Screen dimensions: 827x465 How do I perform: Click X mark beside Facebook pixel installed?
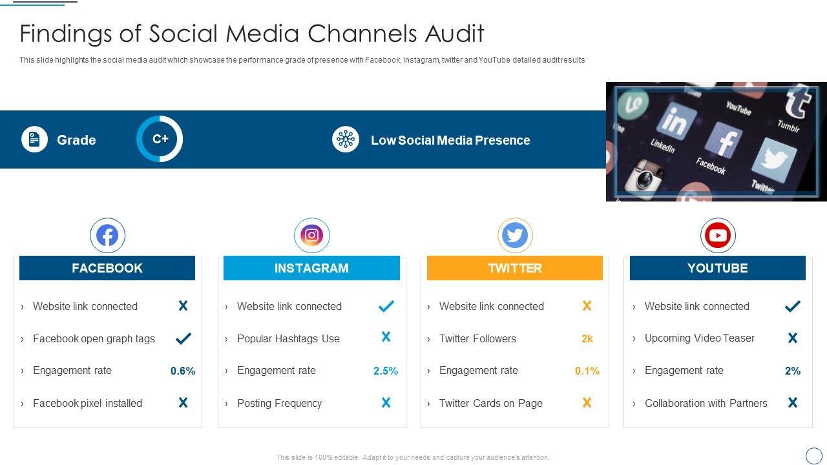point(183,403)
